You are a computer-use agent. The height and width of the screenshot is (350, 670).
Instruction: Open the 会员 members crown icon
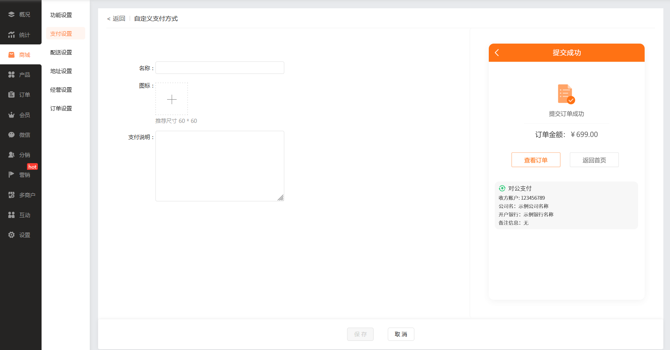click(12, 115)
